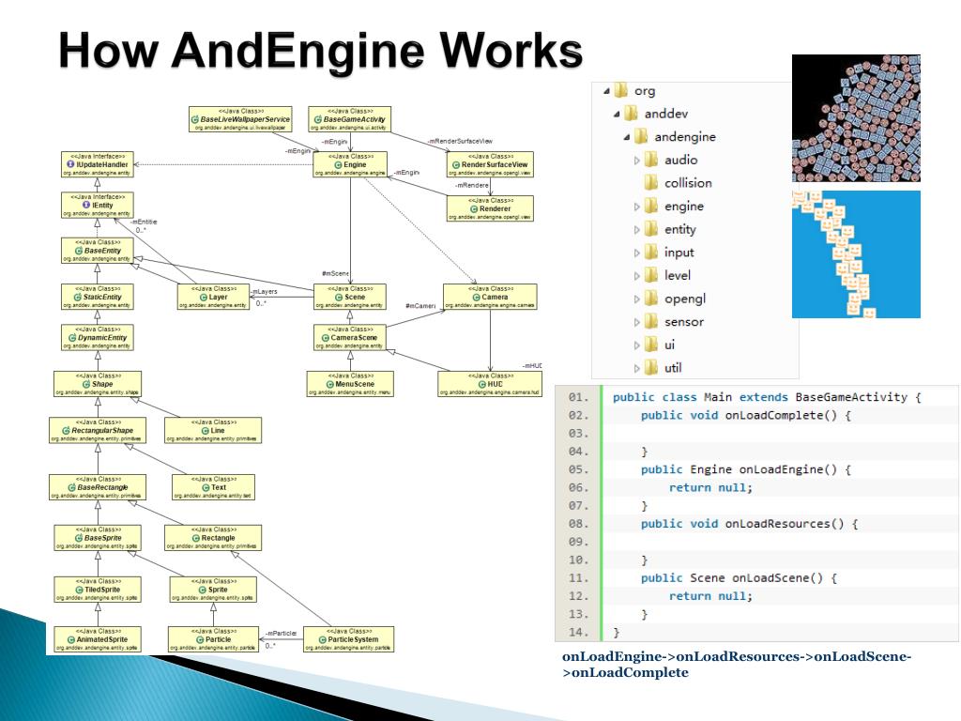Click the green class icon beside Engine
961x721 pixels.
pos(338,165)
